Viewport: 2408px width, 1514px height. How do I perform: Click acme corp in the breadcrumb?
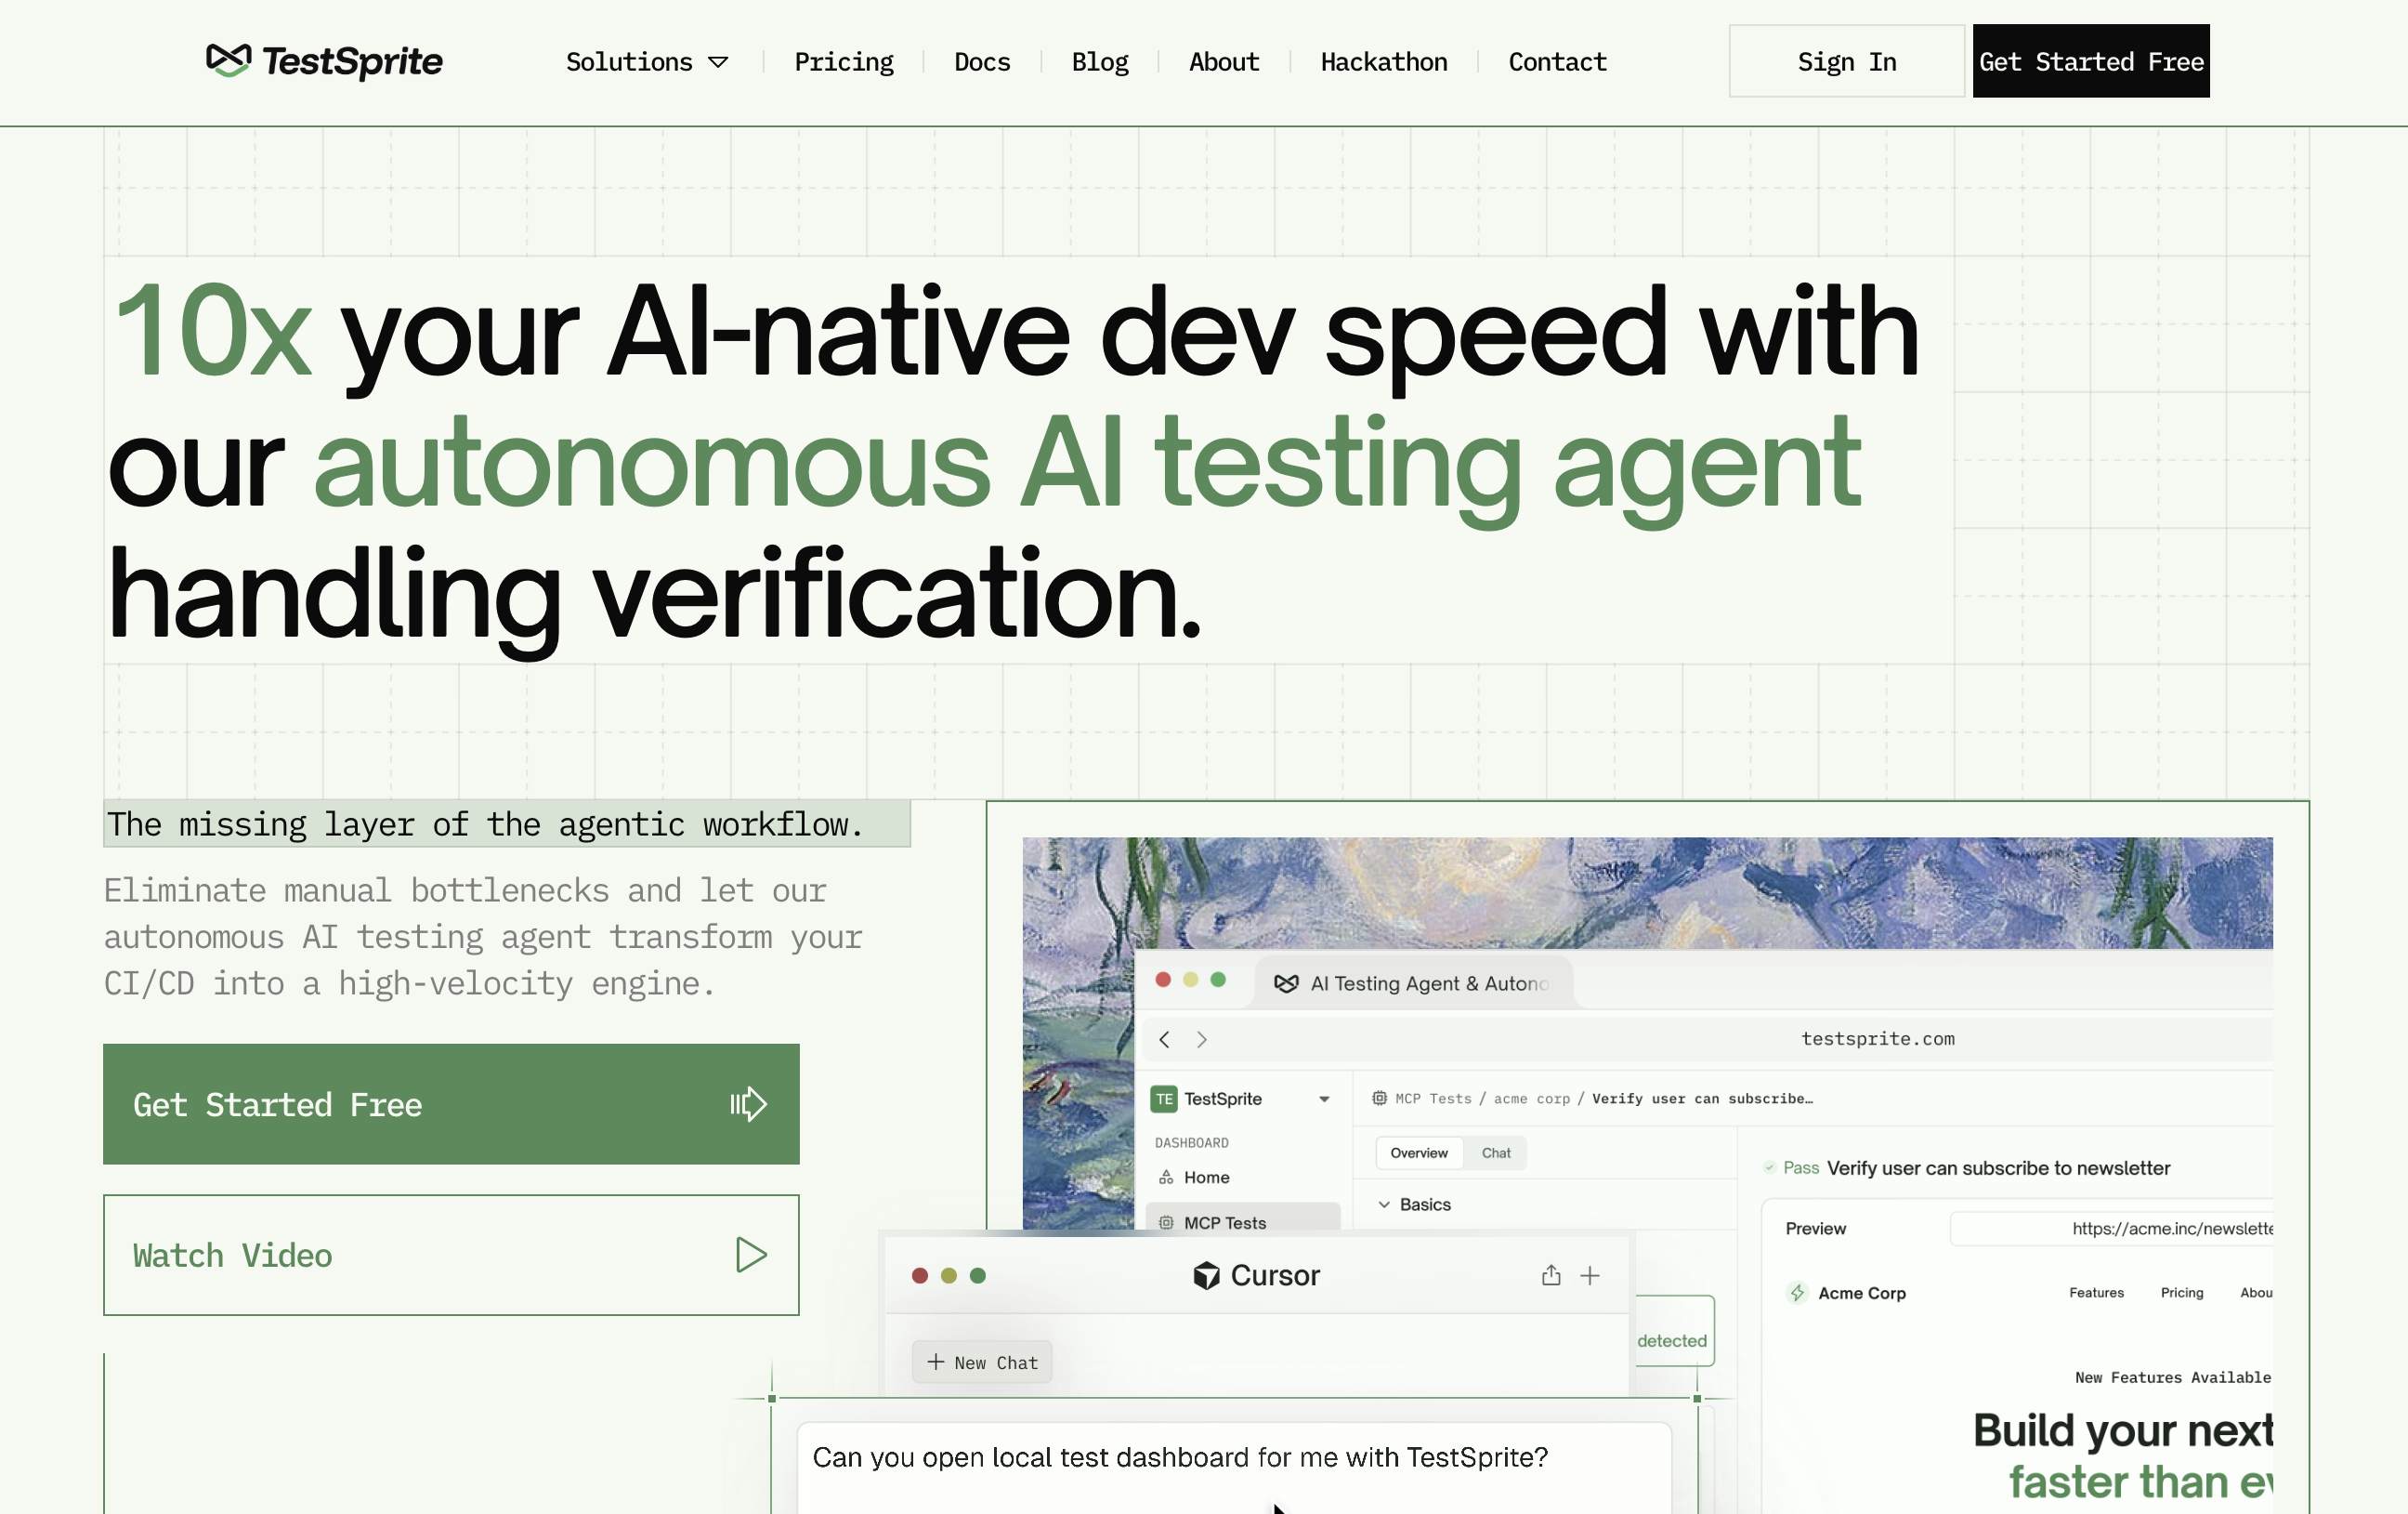point(1531,1099)
